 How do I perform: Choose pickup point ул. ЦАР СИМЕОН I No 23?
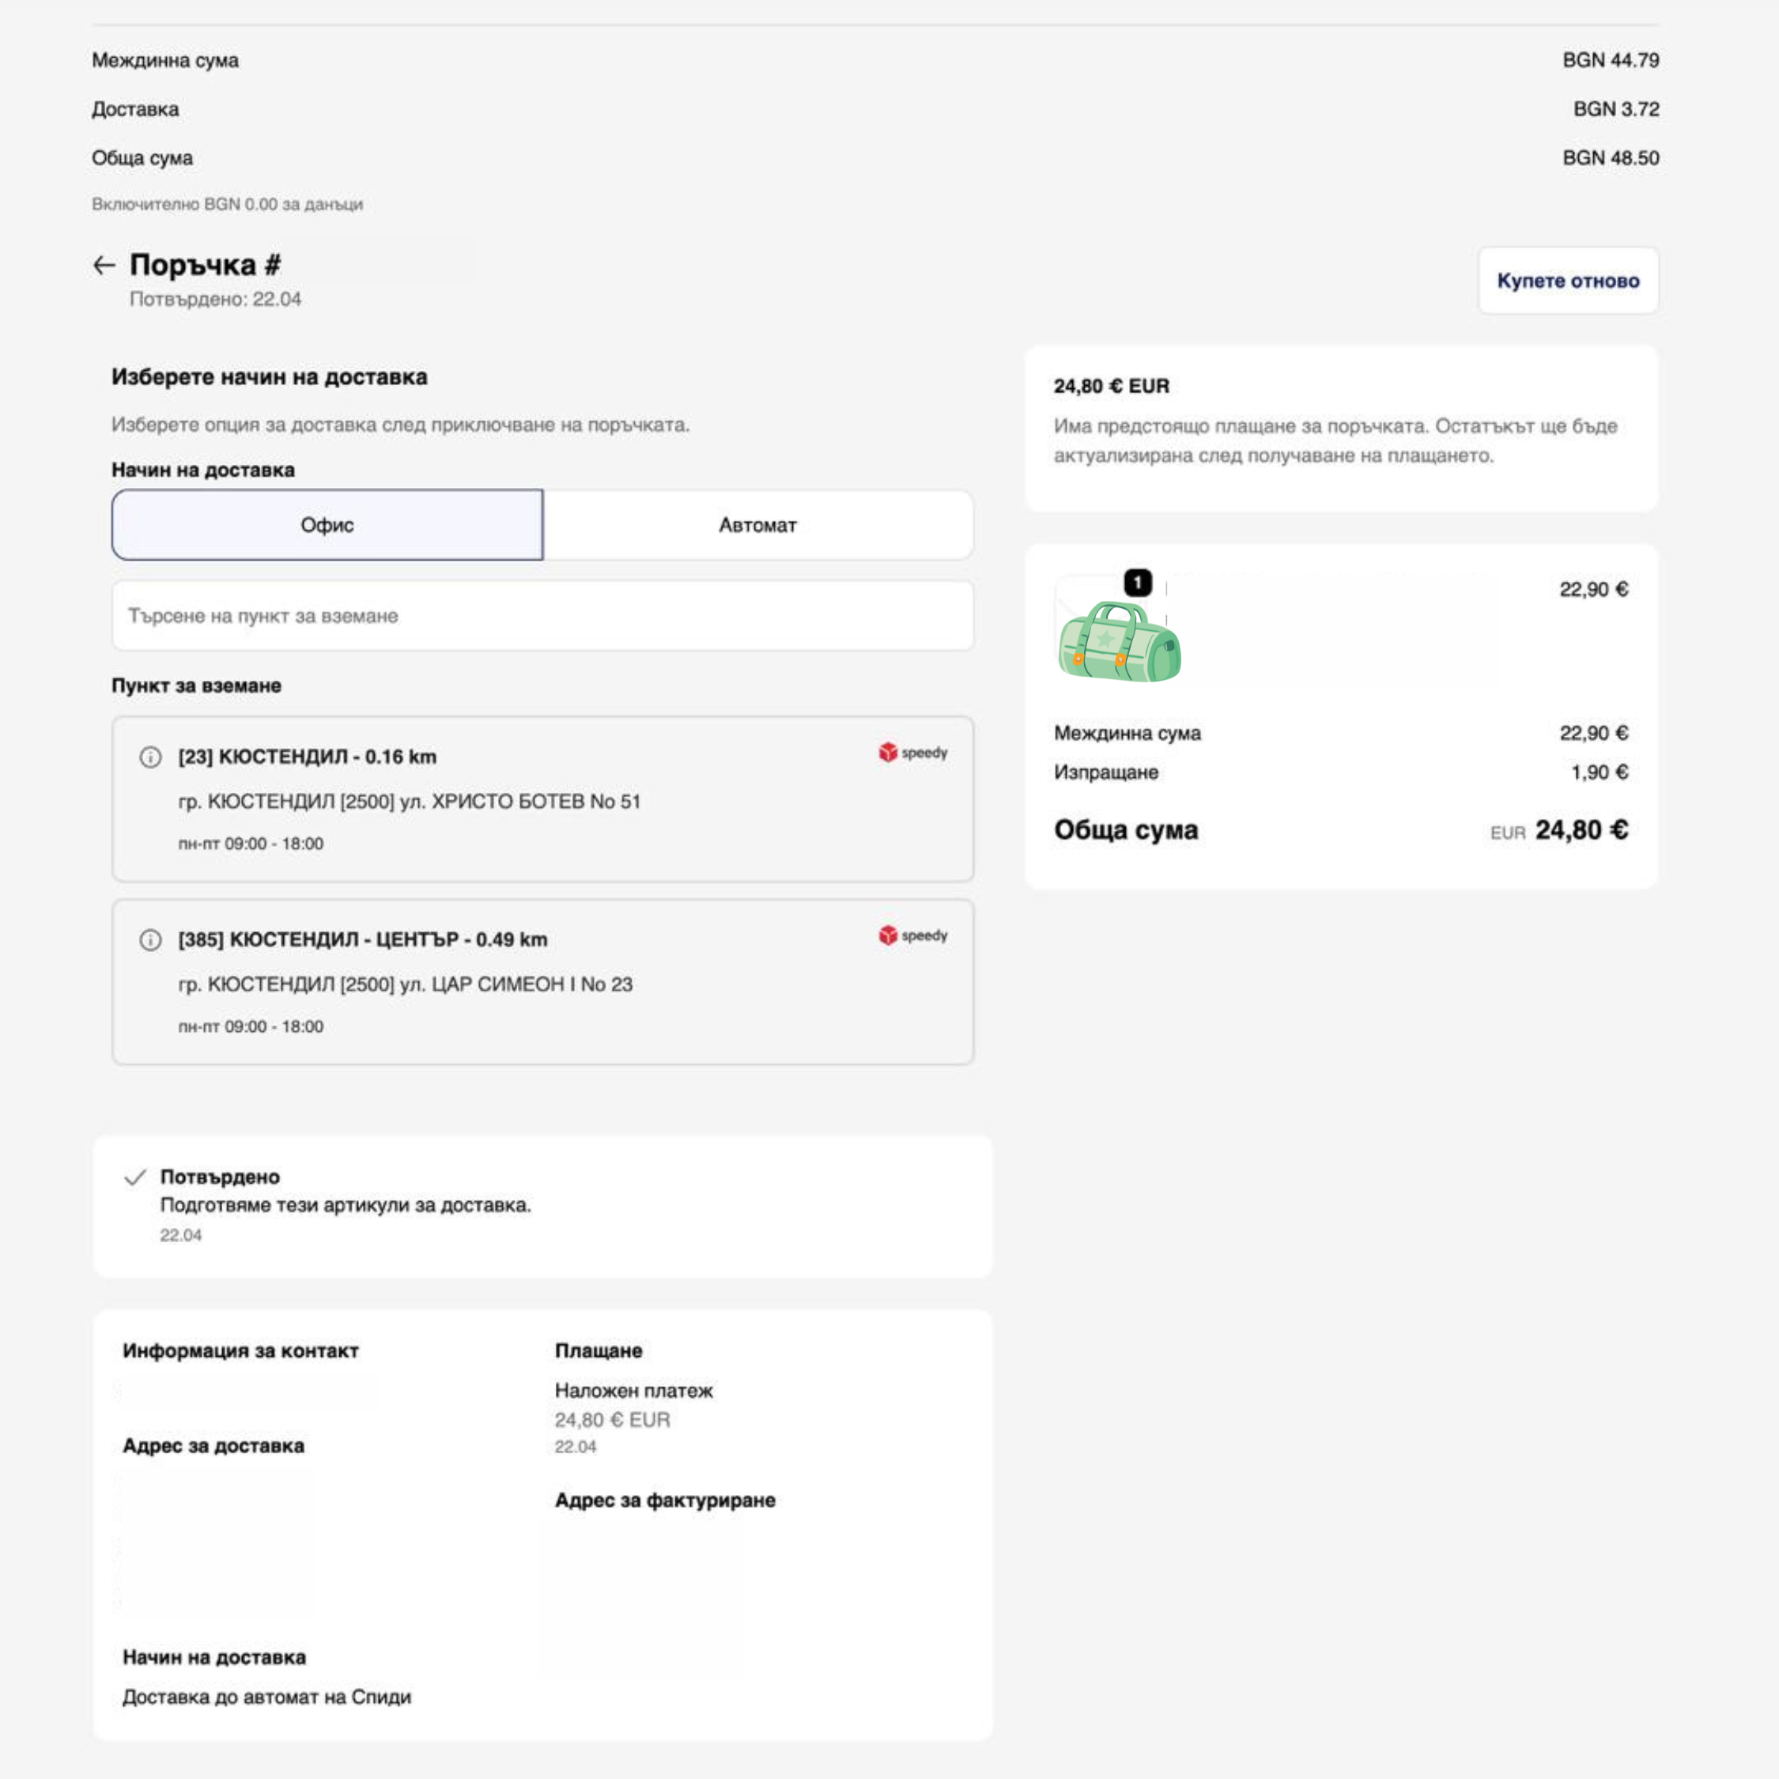click(542, 983)
